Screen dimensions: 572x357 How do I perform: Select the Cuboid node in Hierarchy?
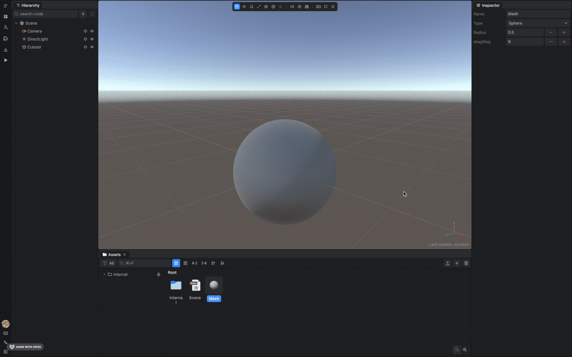pyautogui.click(x=34, y=47)
